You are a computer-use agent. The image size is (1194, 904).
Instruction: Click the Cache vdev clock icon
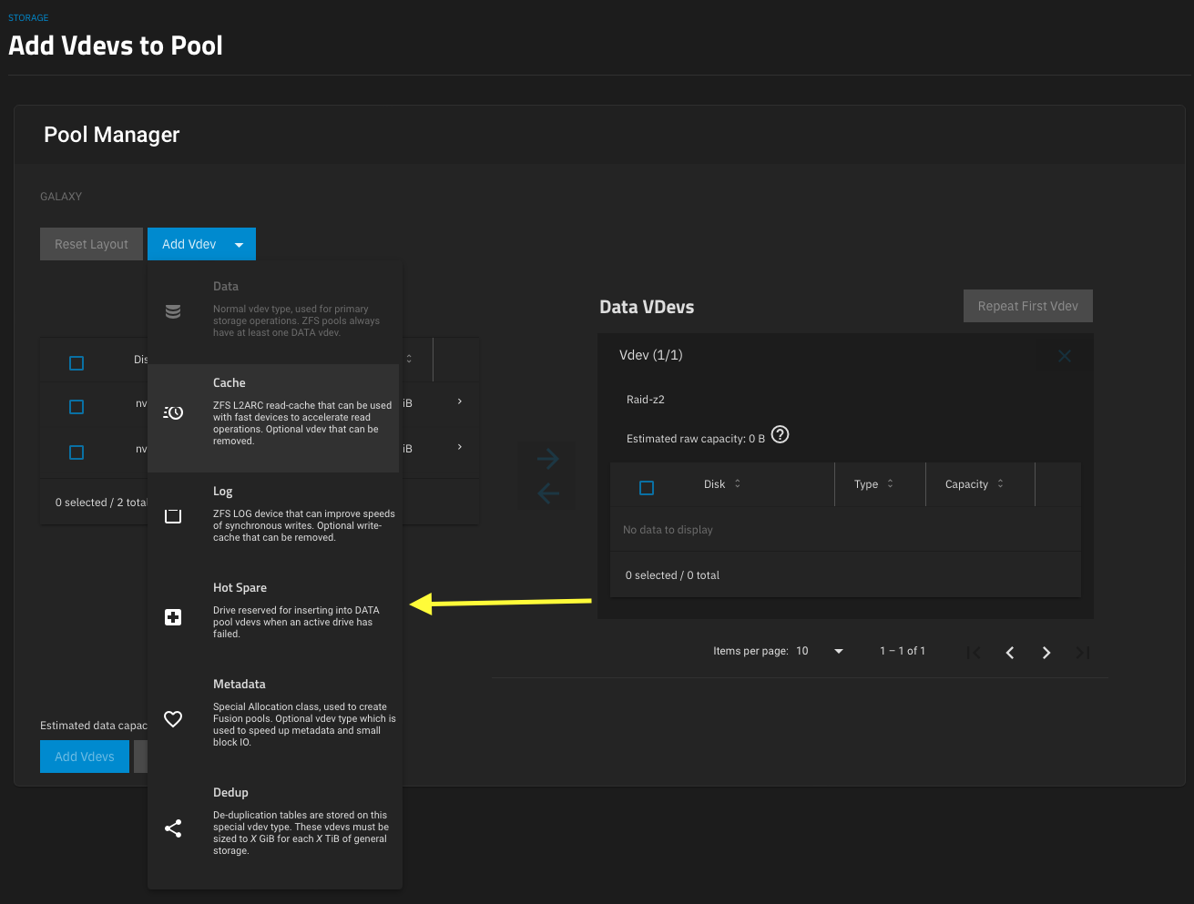coord(173,412)
